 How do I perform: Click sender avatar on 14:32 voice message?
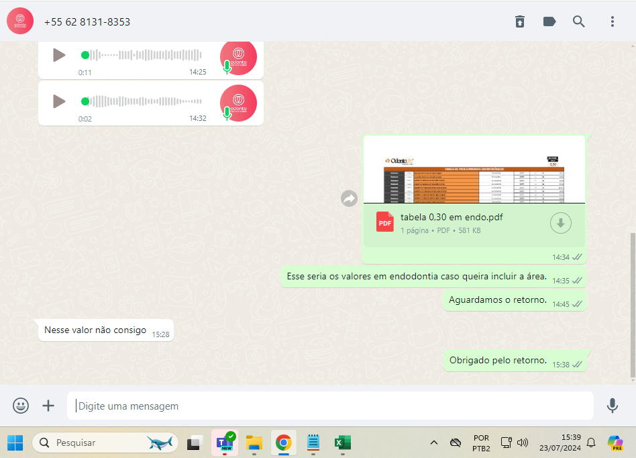point(239,103)
